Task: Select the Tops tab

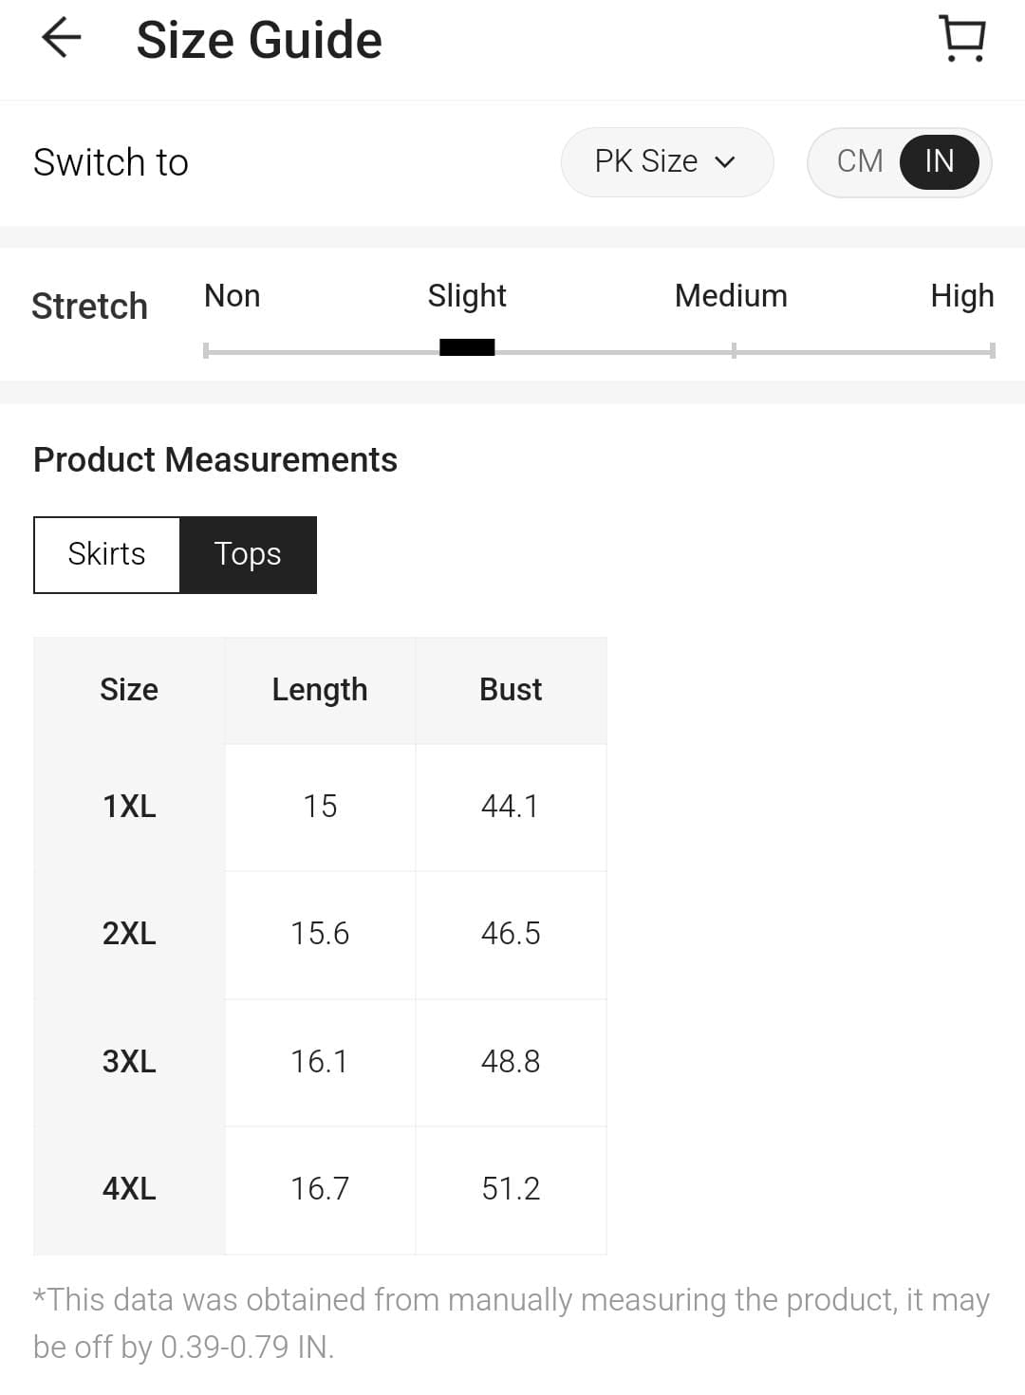Action: point(248,554)
